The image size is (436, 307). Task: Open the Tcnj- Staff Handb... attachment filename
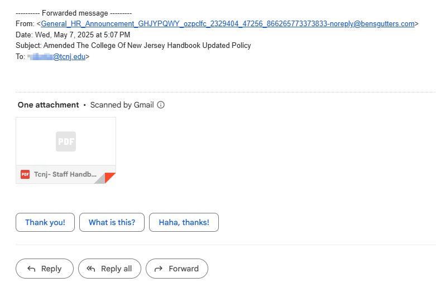point(65,174)
